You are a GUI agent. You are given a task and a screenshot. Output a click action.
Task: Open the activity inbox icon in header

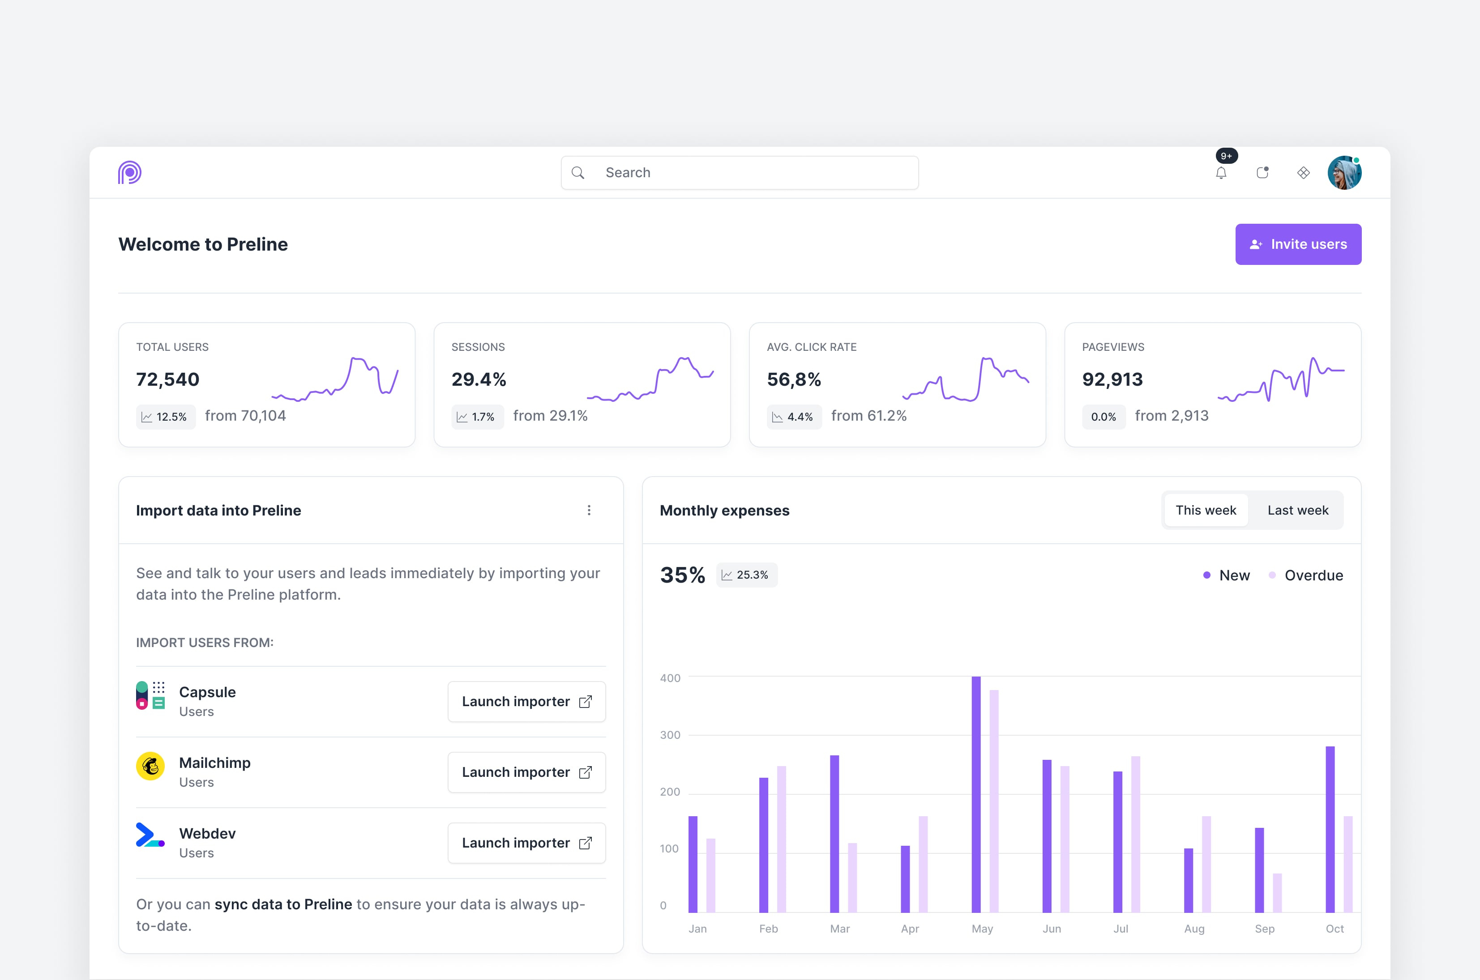[x=1262, y=172]
